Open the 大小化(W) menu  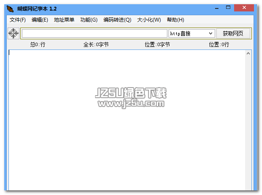coord(149,20)
